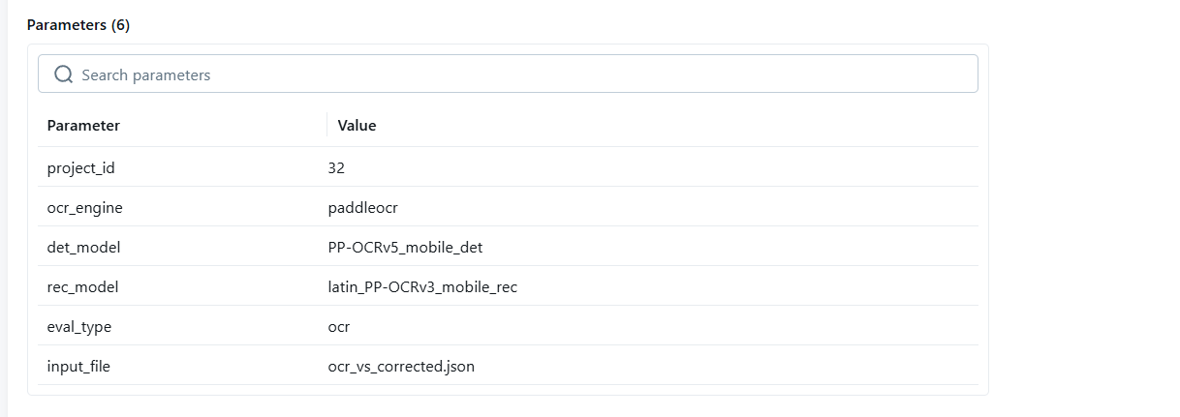Screen dimensions: 1180x417
Task: Select the 'rec_model' parameter name
Action: (82, 286)
